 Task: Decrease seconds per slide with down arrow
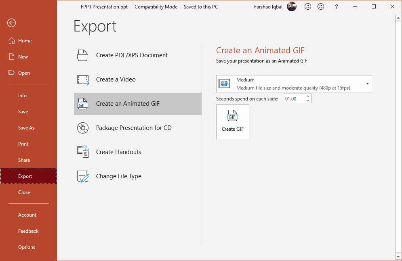click(308, 101)
